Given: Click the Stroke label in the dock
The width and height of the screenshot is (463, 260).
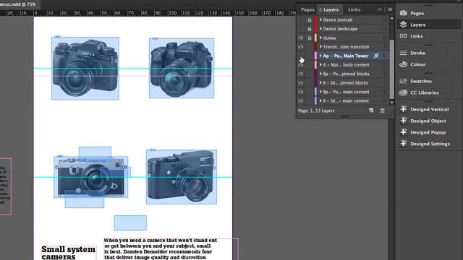Looking at the screenshot, I should 418,53.
